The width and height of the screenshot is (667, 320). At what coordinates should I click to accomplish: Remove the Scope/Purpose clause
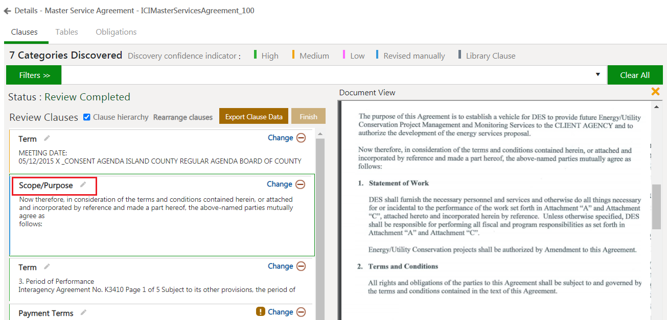[x=301, y=184]
